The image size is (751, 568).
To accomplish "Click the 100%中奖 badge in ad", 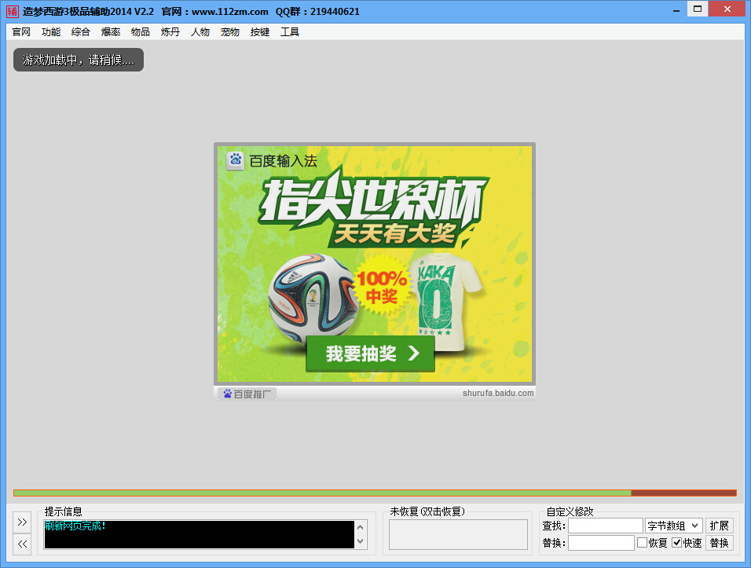I will (382, 285).
